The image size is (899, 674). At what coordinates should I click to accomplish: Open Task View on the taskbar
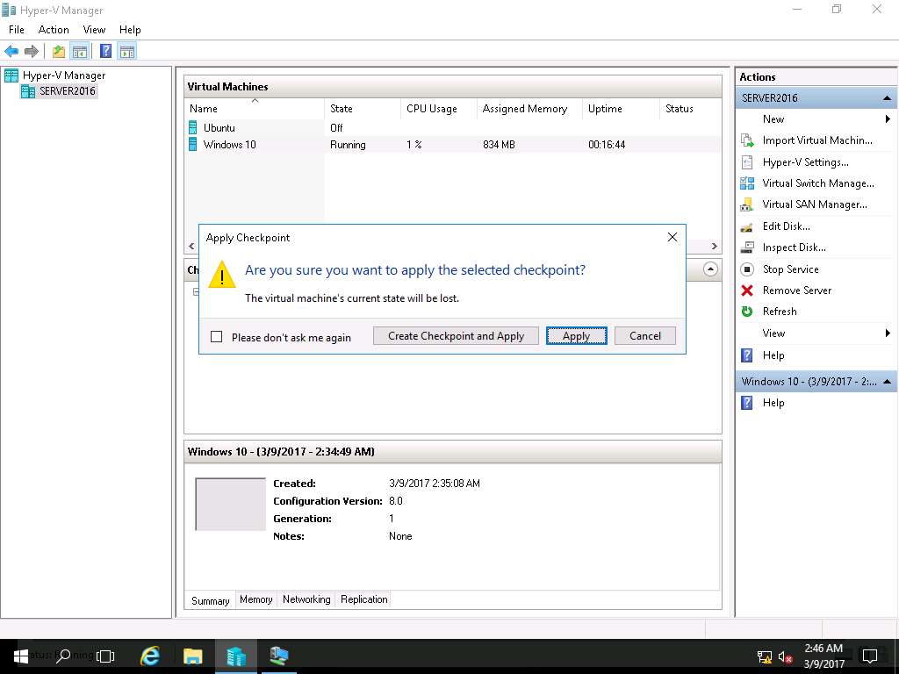click(x=105, y=656)
